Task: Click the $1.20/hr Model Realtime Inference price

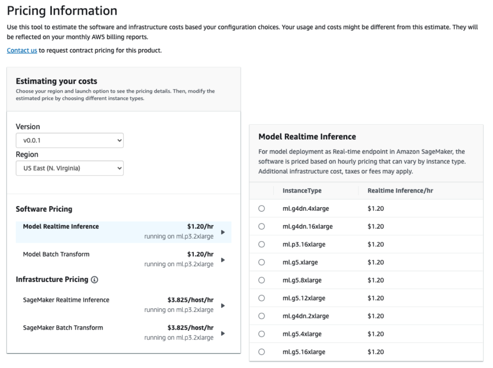Action: [200, 226]
